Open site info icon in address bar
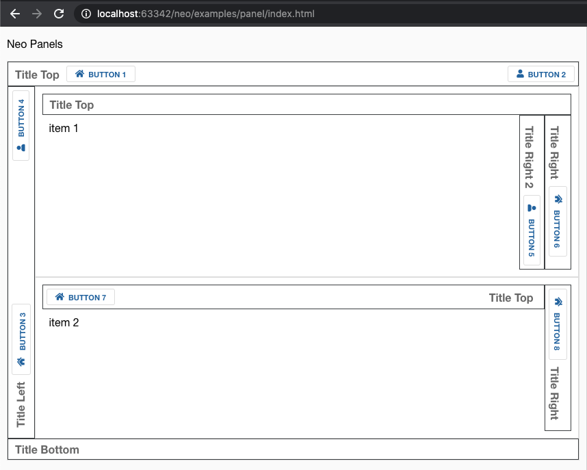Screen dimensions: 587x470 click(86, 14)
